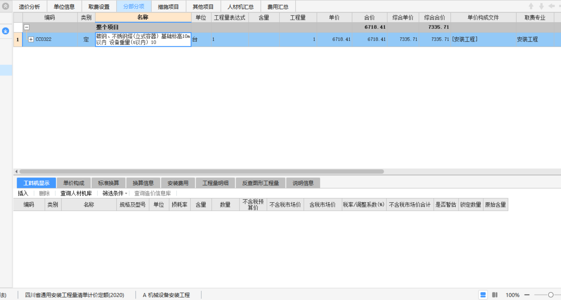
Task: Click the zoom out minus icon
Action: click(x=527, y=295)
